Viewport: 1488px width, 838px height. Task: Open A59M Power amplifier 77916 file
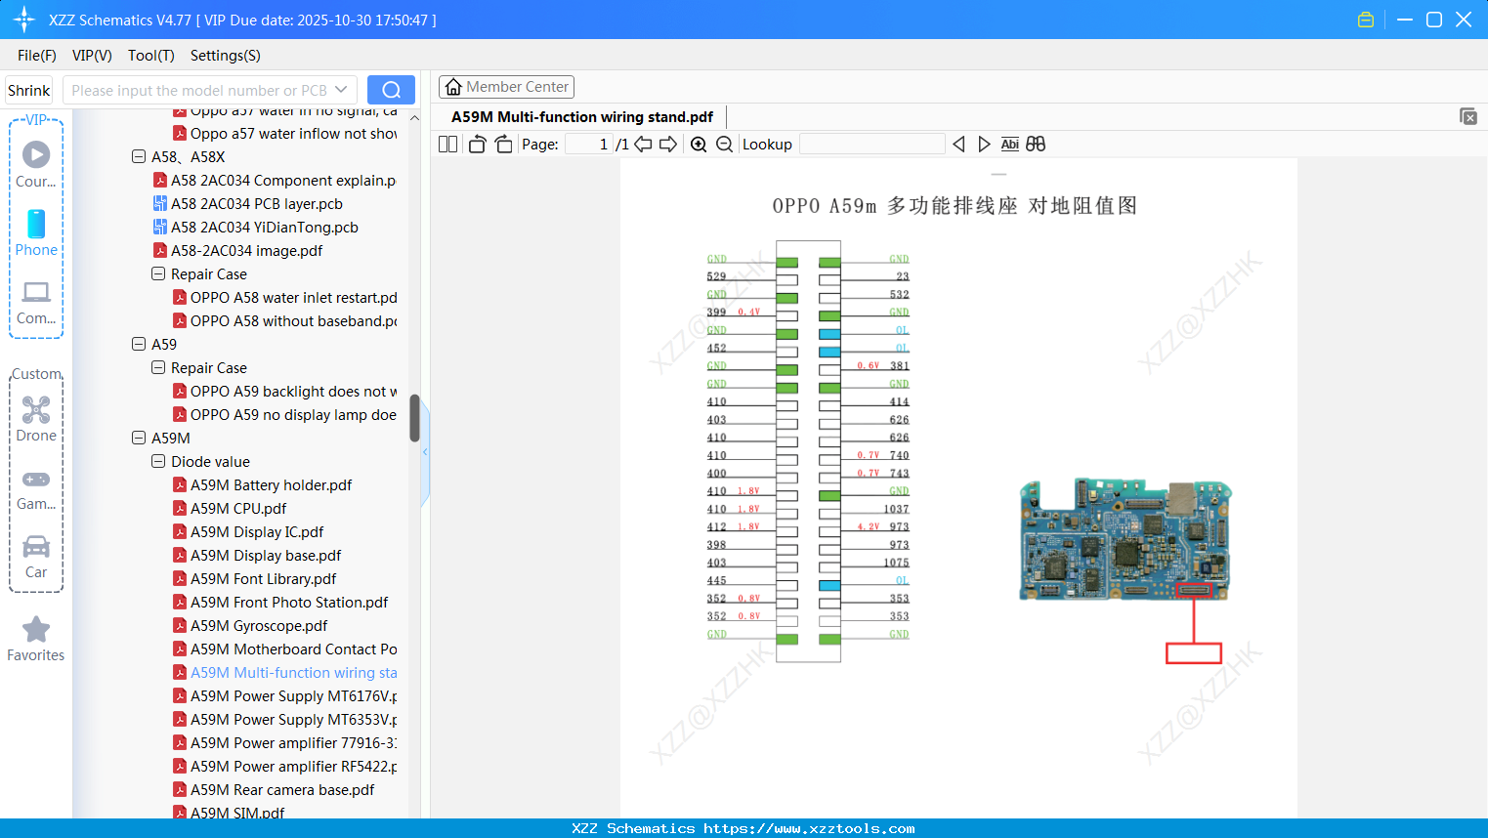pos(294,742)
